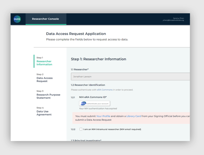
Task: Open the Researcher Console tab
Action: click(x=46, y=19)
